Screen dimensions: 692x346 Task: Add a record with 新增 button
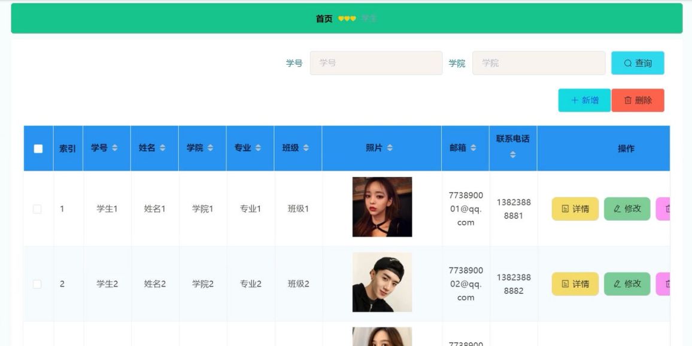pos(584,100)
